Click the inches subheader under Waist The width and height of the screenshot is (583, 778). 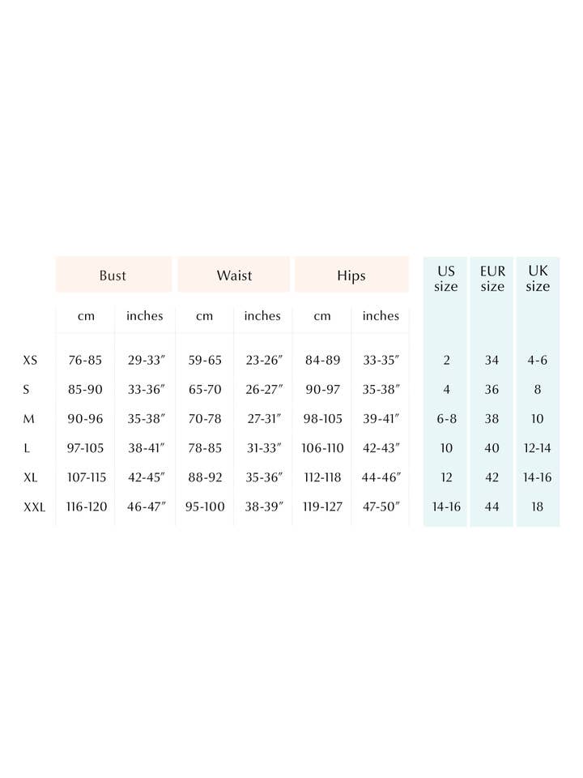coord(262,316)
